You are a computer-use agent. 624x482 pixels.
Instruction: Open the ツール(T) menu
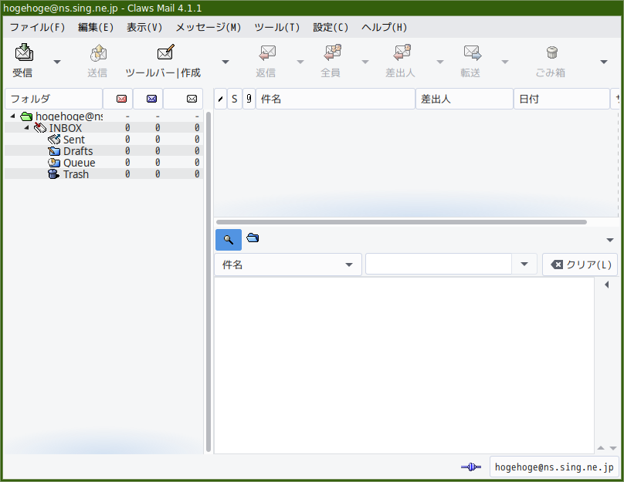point(276,27)
